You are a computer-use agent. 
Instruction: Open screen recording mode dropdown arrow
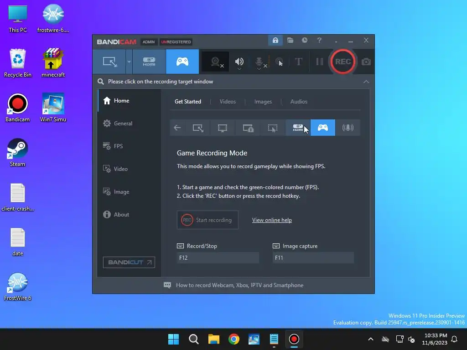(x=129, y=62)
